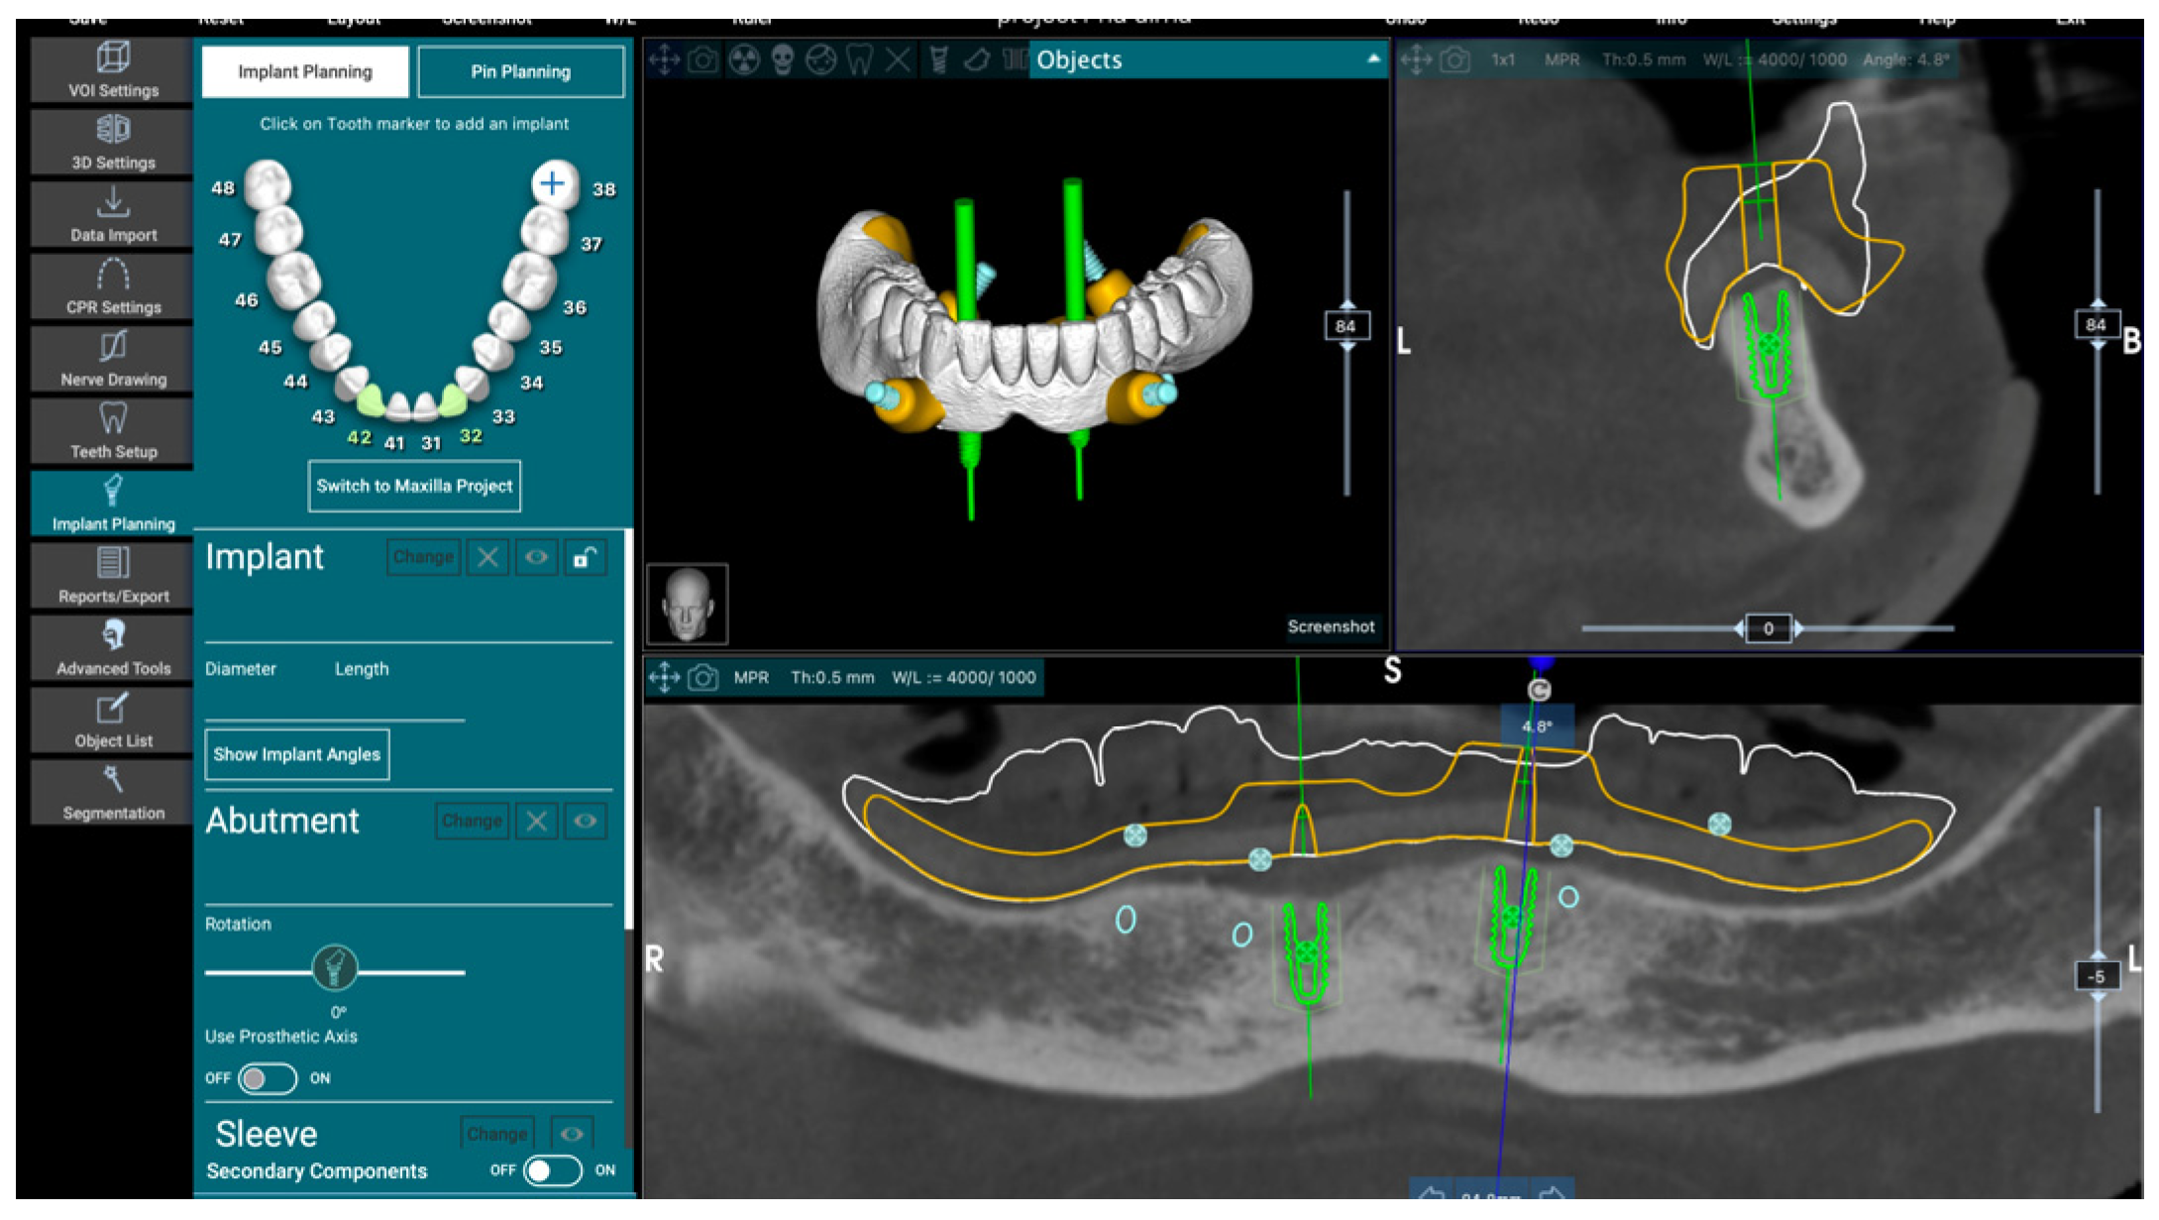2159x1220 pixels.
Task: Click the plus marker at tooth 38
Action: [x=552, y=183]
